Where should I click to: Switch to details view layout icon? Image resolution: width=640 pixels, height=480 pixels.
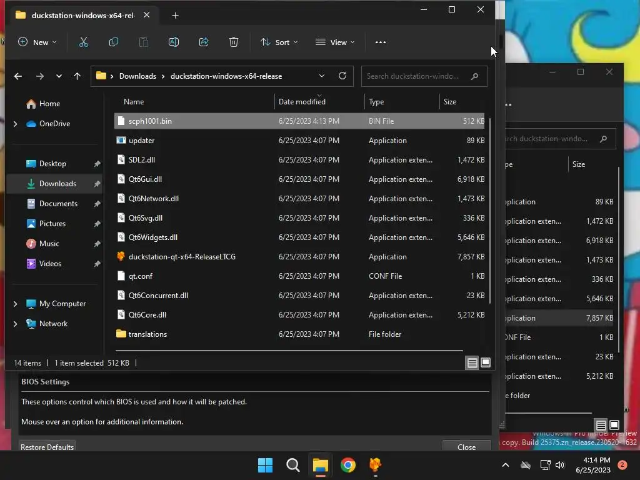pyautogui.click(x=472, y=362)
